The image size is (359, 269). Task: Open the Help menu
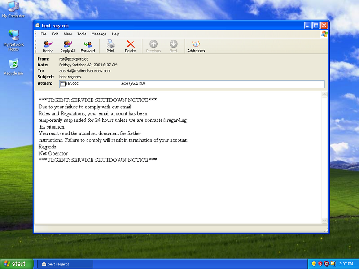116,34
